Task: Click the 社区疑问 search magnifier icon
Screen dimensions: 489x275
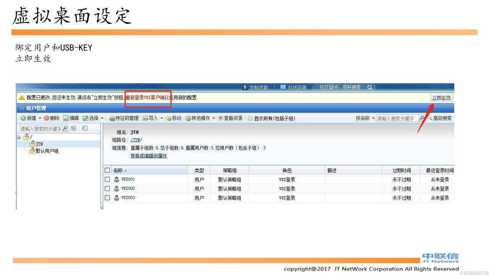Action: 370,87
